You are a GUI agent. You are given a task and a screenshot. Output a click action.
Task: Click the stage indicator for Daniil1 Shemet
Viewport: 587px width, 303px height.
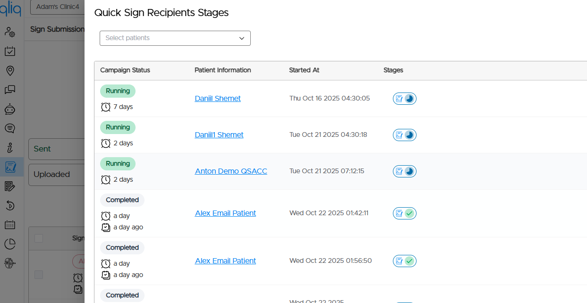pos(405,135)
